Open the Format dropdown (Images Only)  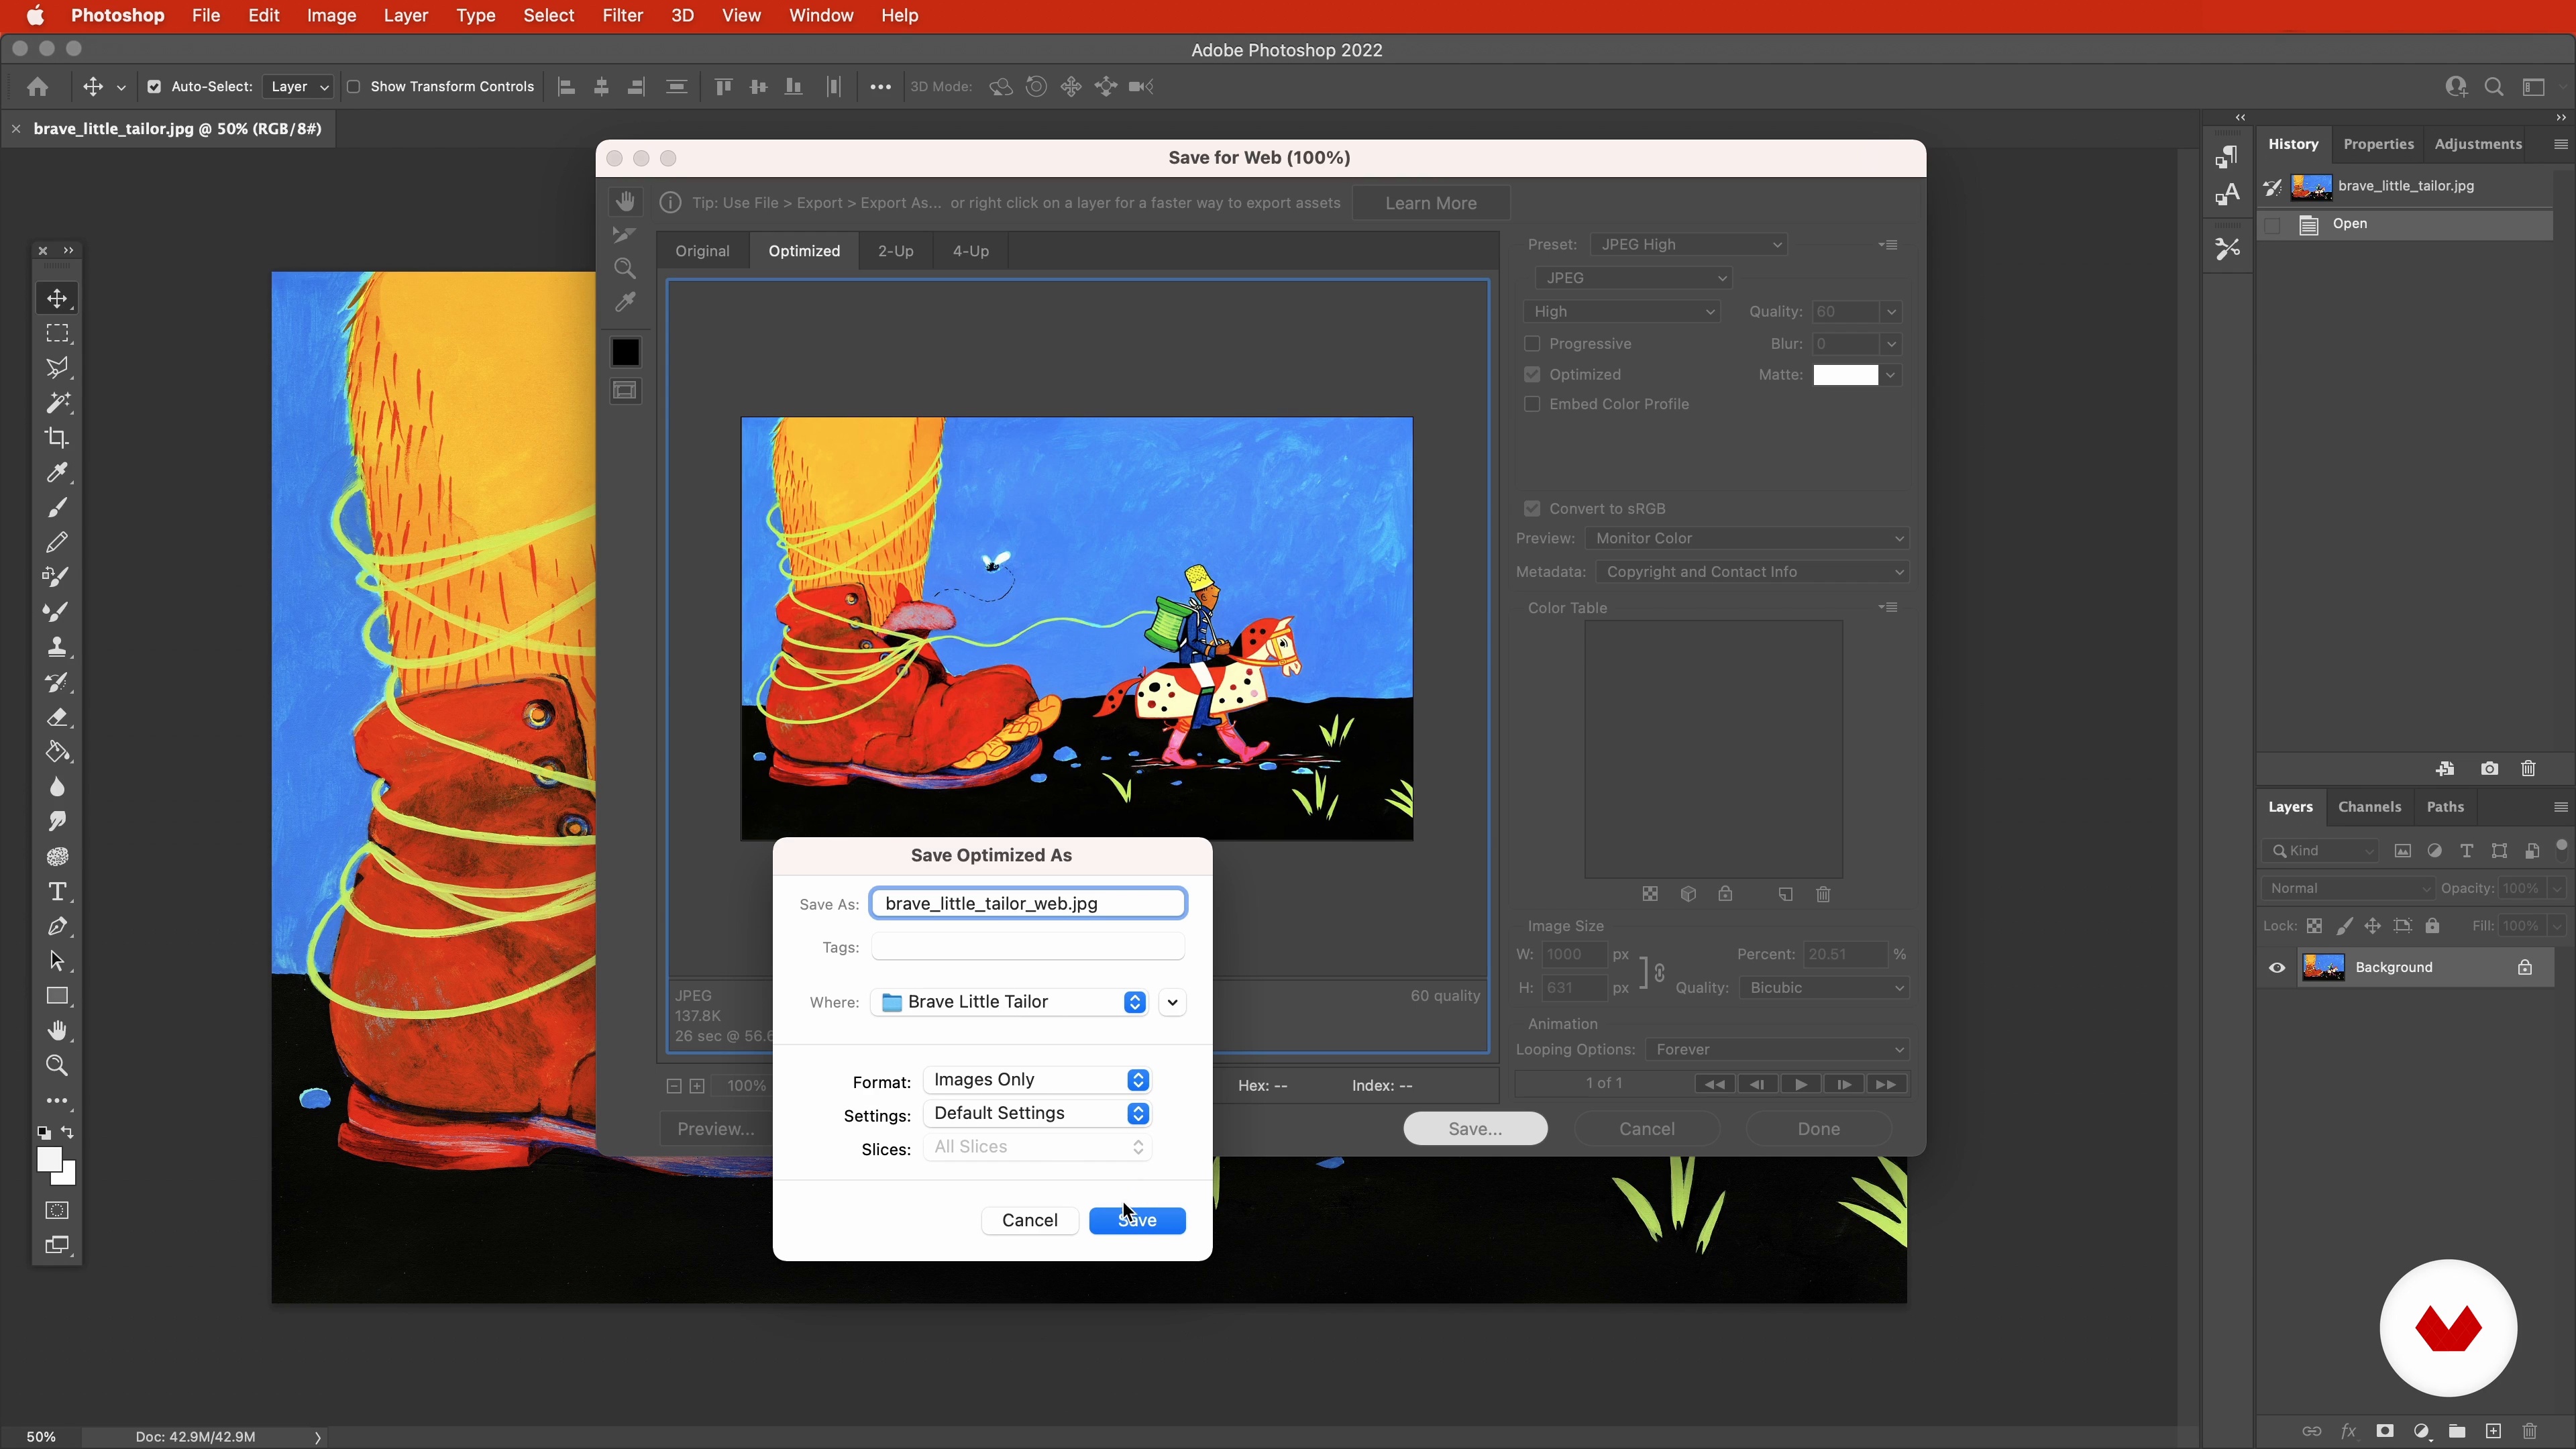tap(1037, 1080)
